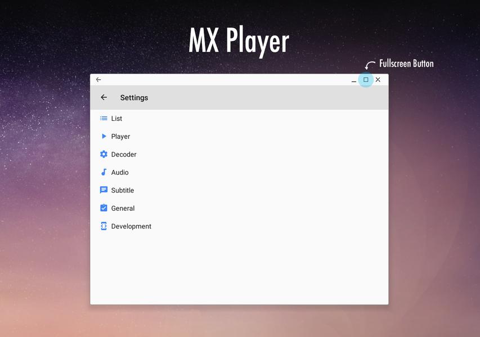Open the Development settings label

click(x=131, y=226)
